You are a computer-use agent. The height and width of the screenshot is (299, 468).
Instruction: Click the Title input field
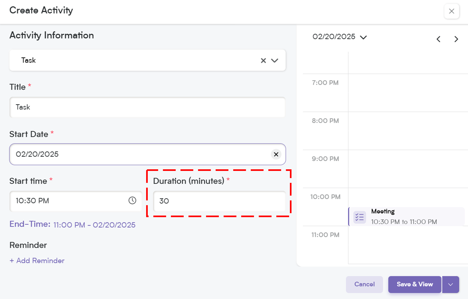click(147, 107)
